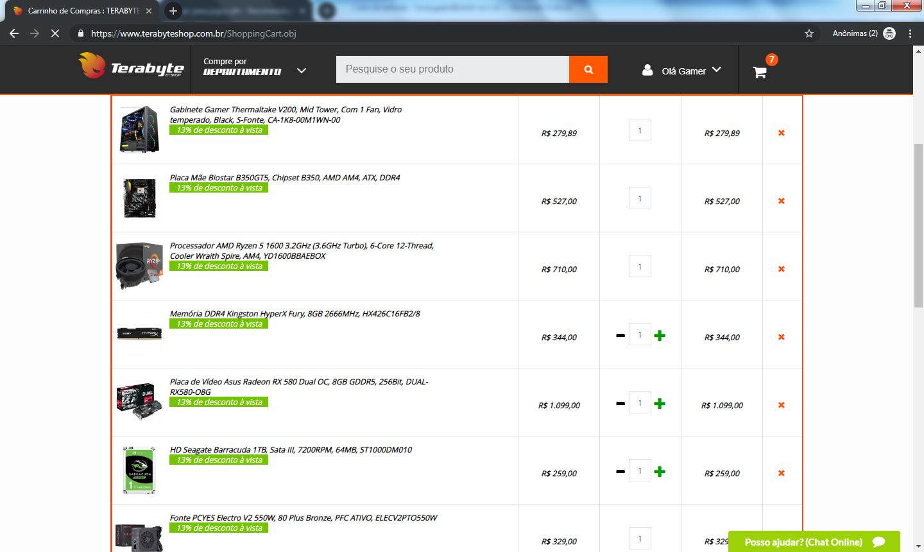Open Processador AMD Ryzen 5 1600 link

[302, 250]
